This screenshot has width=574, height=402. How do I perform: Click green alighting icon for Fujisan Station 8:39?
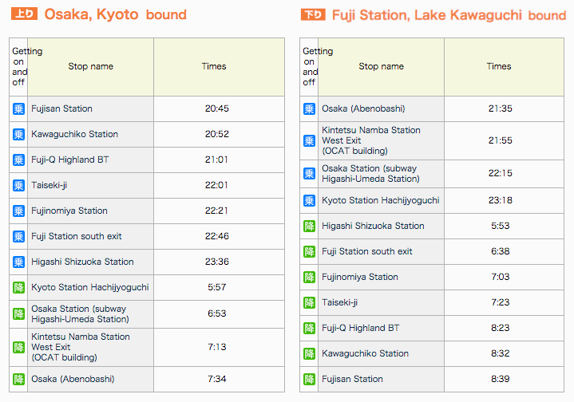point(309,379)
